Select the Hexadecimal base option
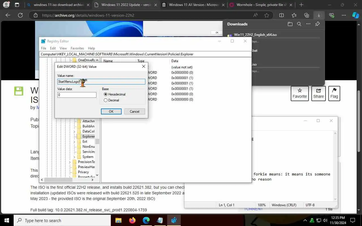 [115, 94]
